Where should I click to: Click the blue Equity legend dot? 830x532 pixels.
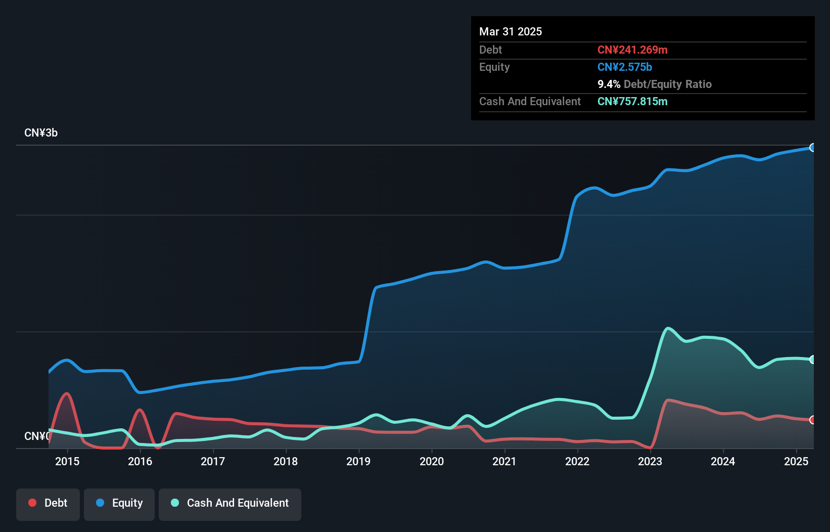click(100, 503)
